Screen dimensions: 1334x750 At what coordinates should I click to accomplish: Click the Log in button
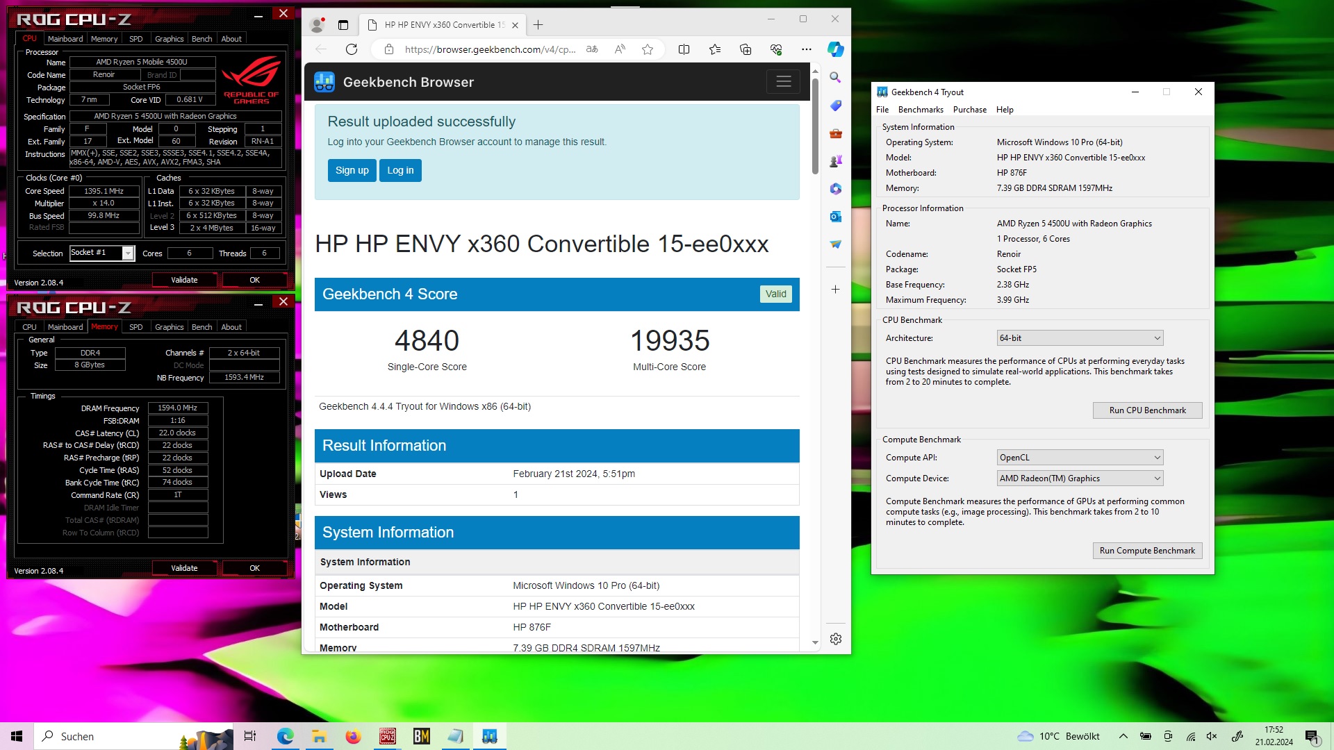[400, 171]
